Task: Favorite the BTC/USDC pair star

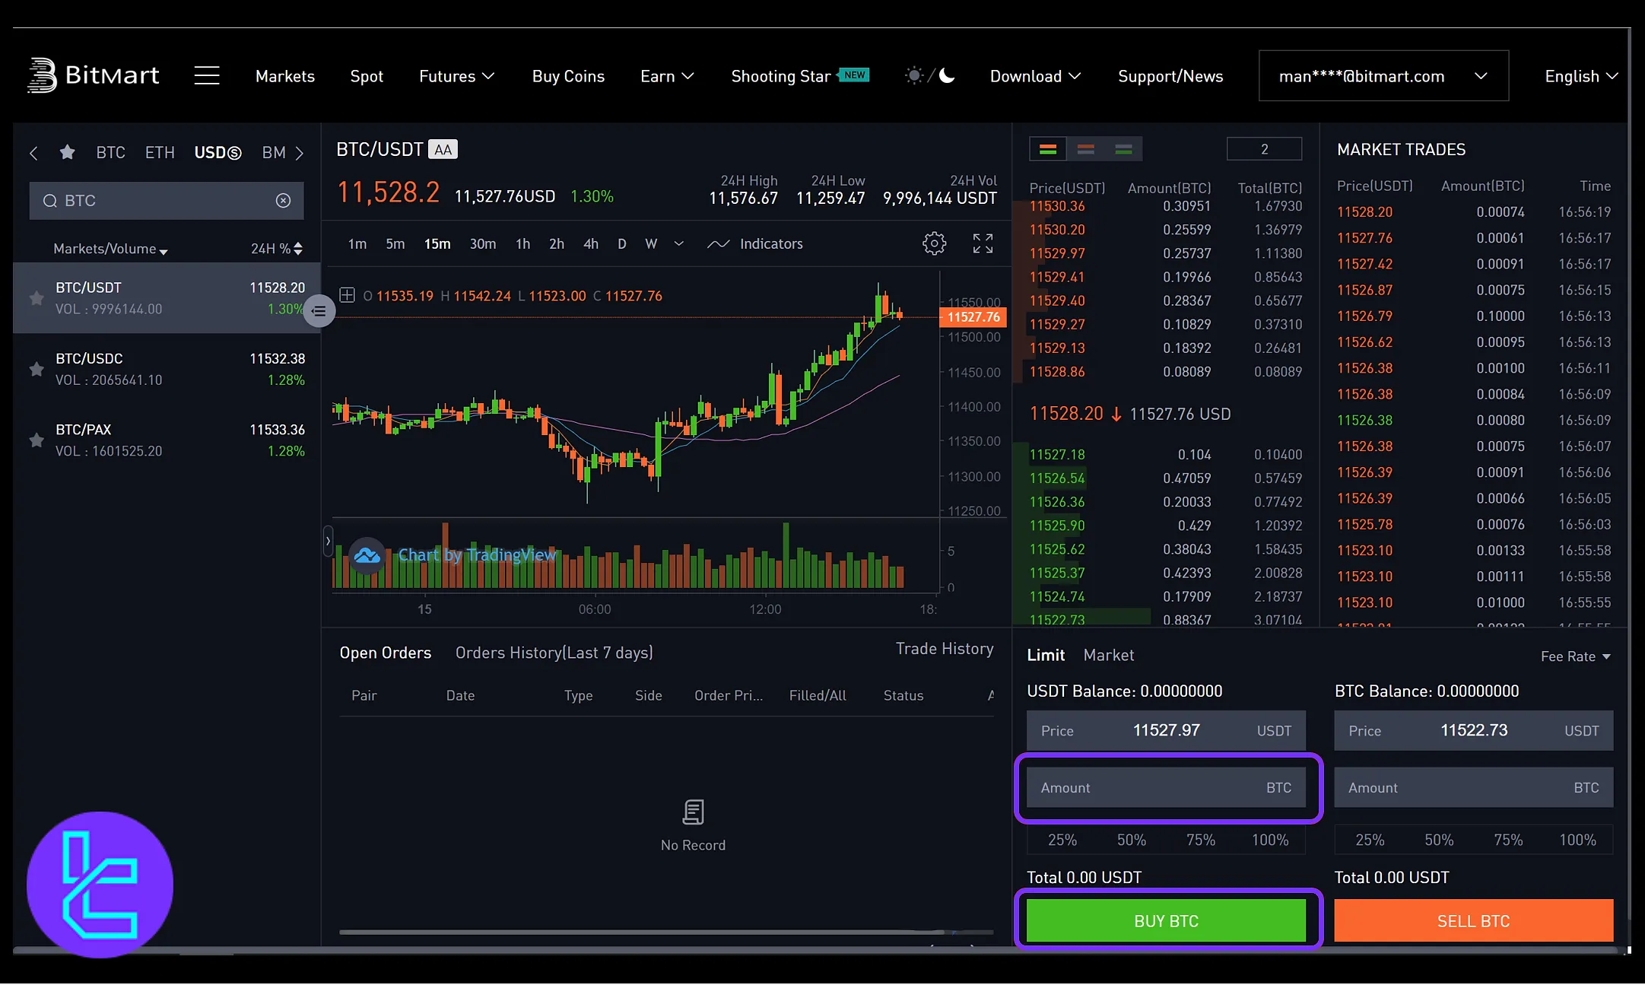Action: point(36,369)
